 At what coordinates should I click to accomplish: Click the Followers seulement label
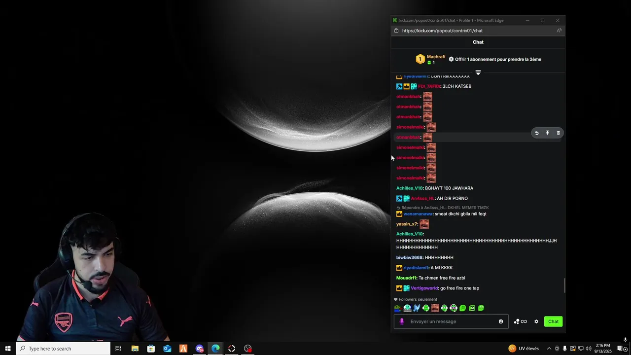pyautogui.click(x=418, y=299)
